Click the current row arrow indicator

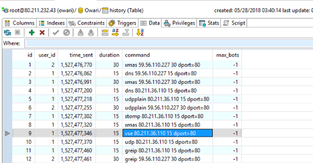tap(7, 133)
